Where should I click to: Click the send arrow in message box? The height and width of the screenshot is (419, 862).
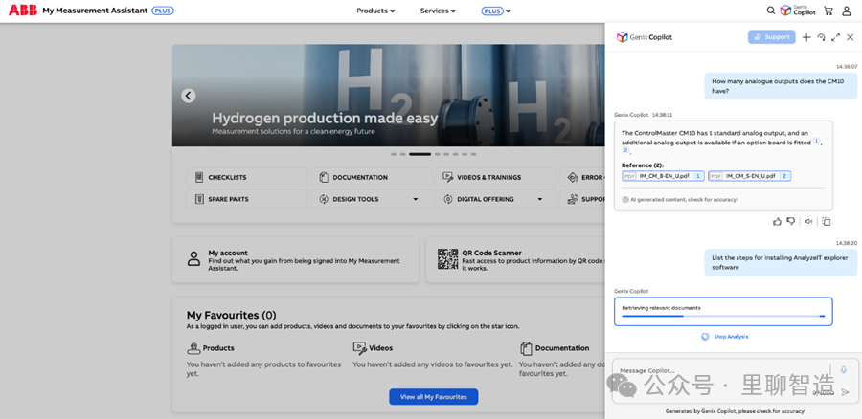tap(845, 392)
